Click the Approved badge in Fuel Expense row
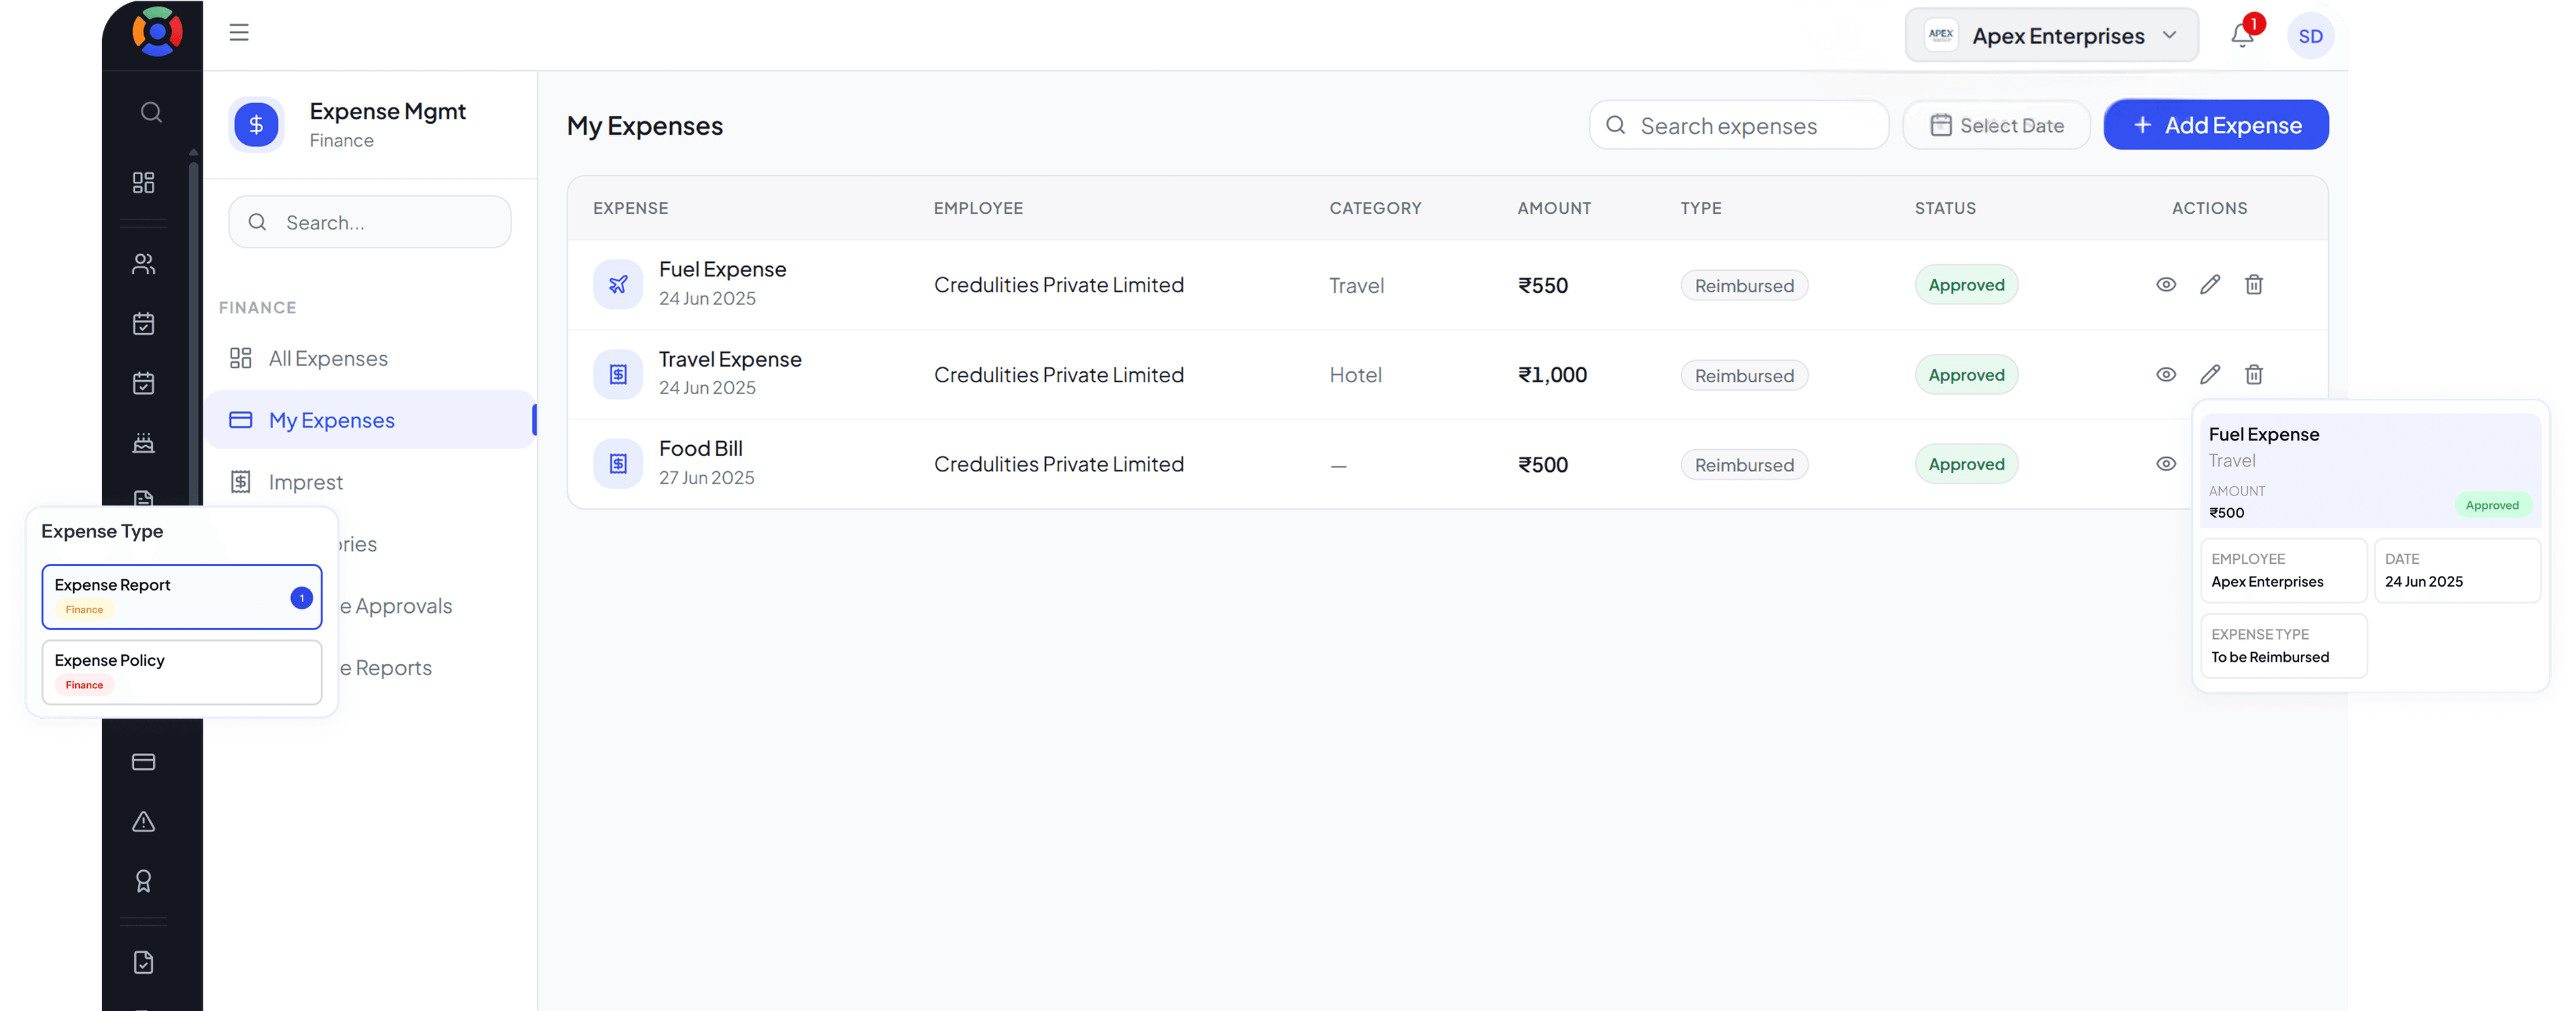 click(x=1966, y=285)
